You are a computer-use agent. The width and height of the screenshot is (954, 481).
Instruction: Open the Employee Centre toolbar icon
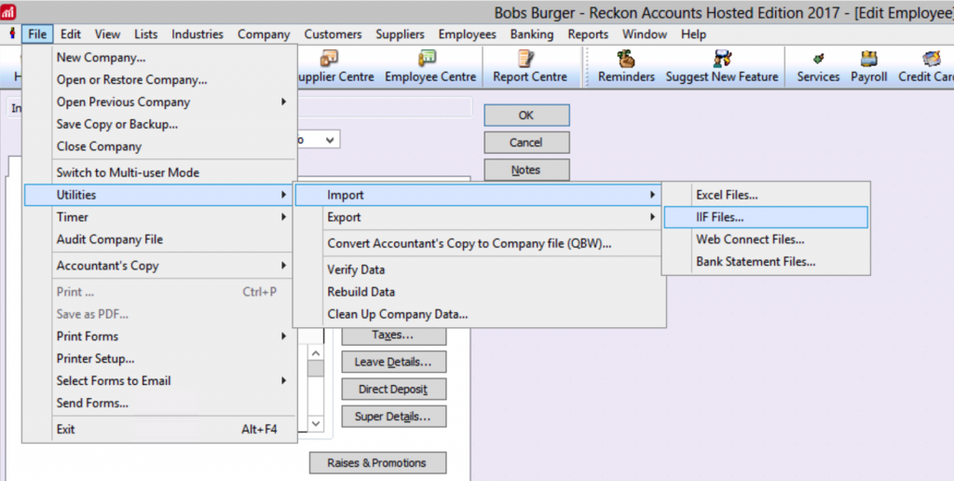pos(427,59)
